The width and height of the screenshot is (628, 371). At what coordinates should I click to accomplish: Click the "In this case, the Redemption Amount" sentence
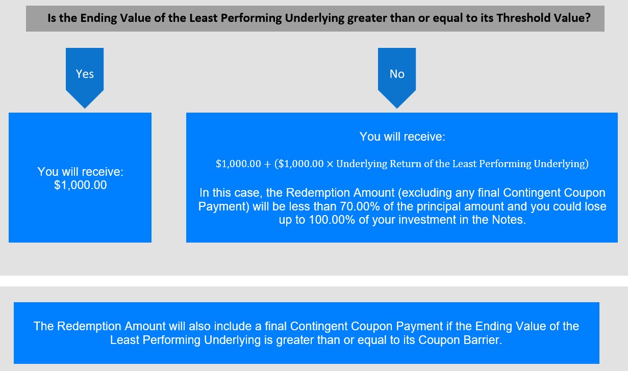402,207
